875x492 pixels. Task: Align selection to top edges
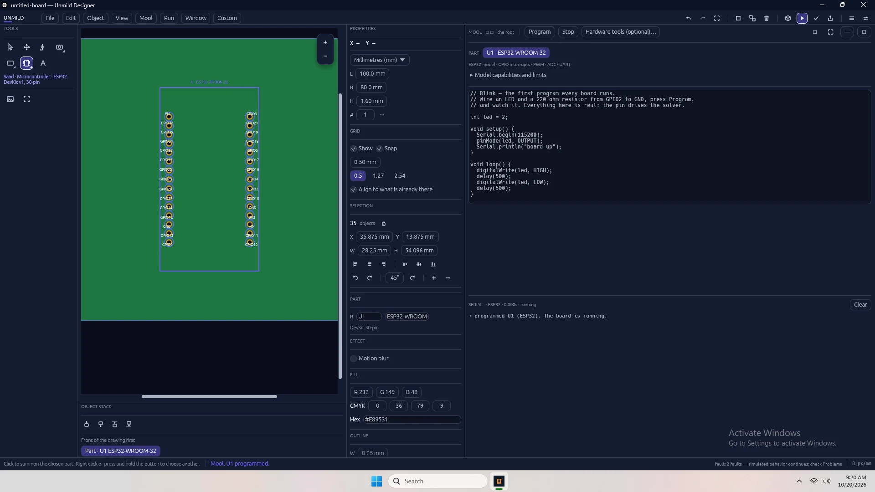[405, 264]
